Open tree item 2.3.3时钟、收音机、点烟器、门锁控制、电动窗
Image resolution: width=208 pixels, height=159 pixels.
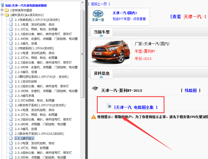pos(46,91)
